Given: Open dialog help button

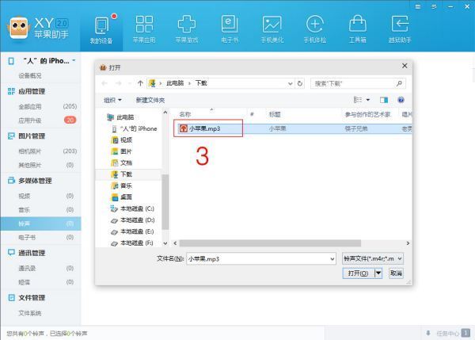Looking at the screenshot, I should pos(401,100).
